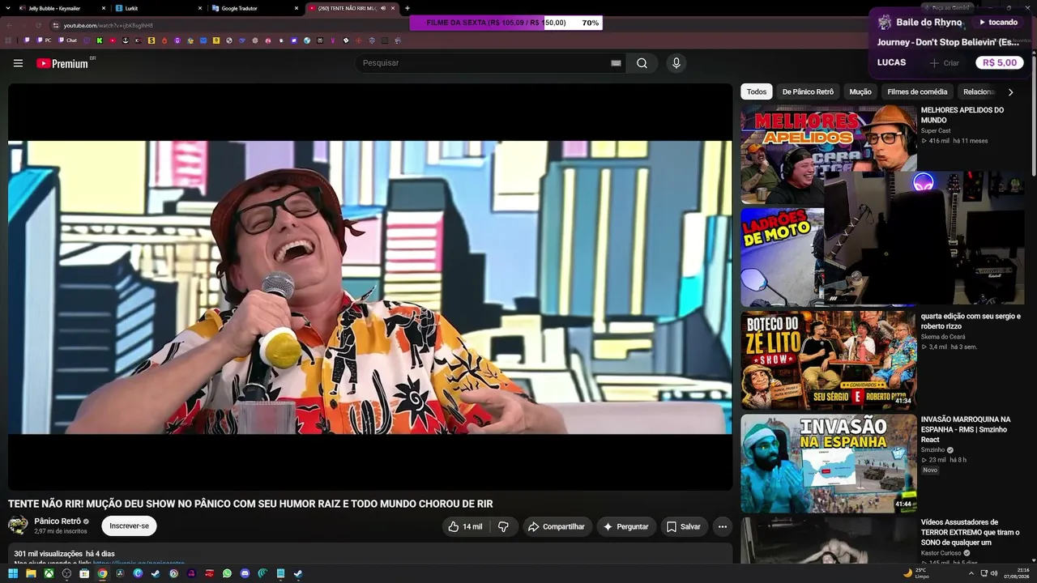1037x583 pixels.
Task: Open quarta edição com seu sergio title
Action: coord(971,321)
